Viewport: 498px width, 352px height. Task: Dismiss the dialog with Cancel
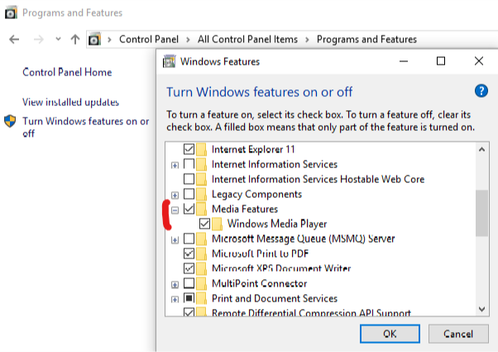point(458,334)
